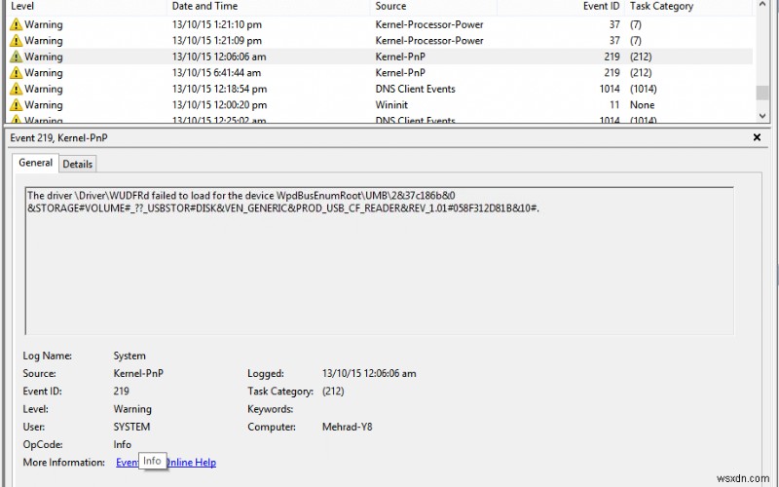Switch to the General tab

click(x=35, y=163)
